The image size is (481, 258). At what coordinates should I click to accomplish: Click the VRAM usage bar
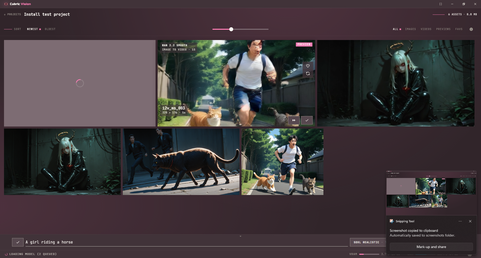(x=369, y=254)
